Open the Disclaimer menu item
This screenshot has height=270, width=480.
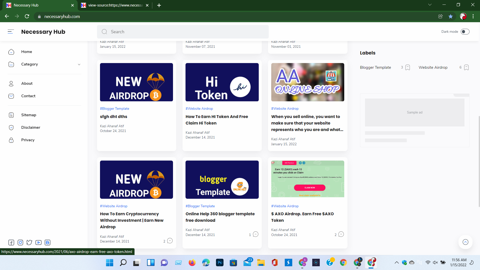click(31, 127)
